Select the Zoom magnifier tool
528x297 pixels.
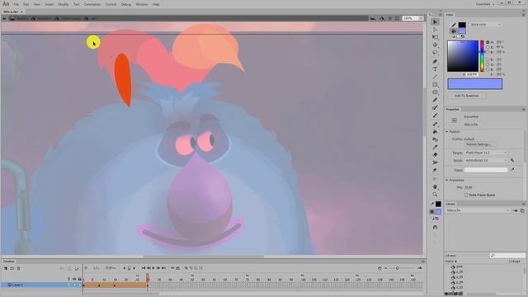[x=435, y=195]
